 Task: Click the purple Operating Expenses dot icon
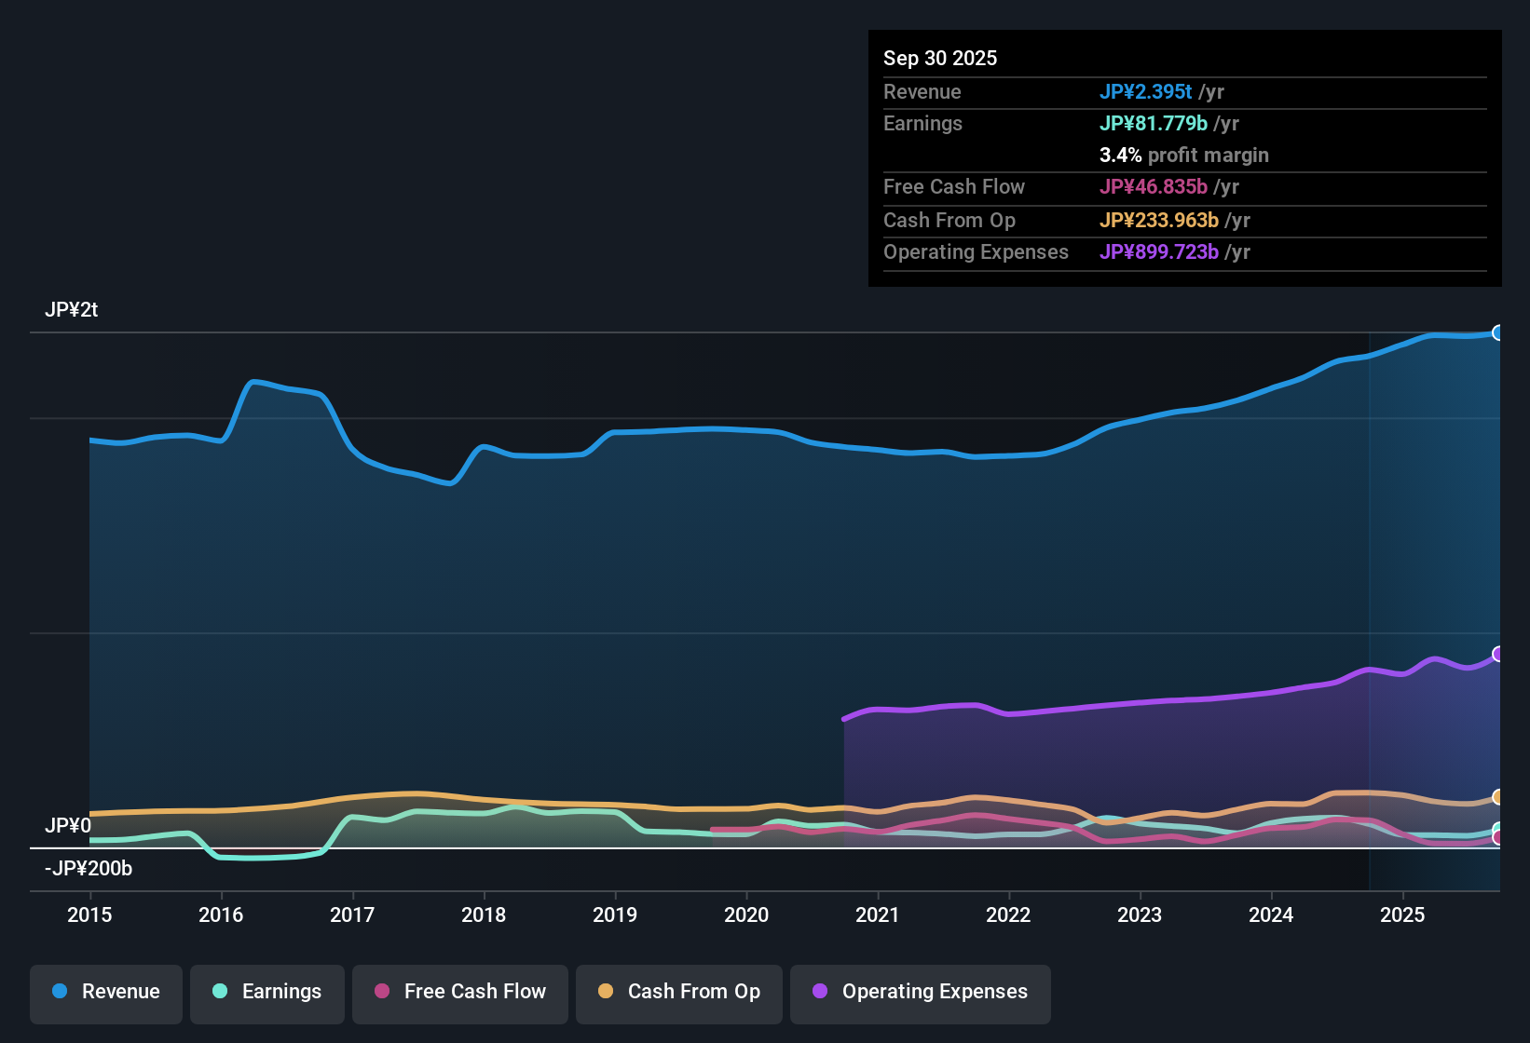[818, 992]
